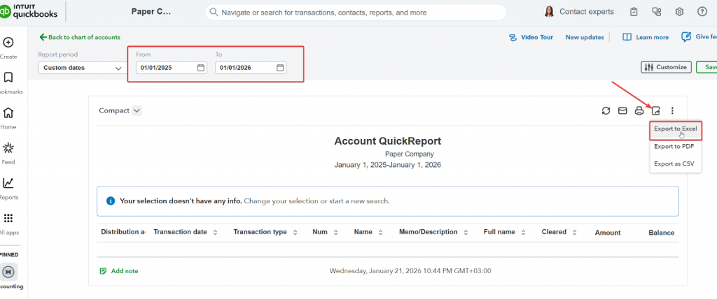Screen dimensions: 717x299
Task: Open the Help question mark icon
Action: (702, 12)
